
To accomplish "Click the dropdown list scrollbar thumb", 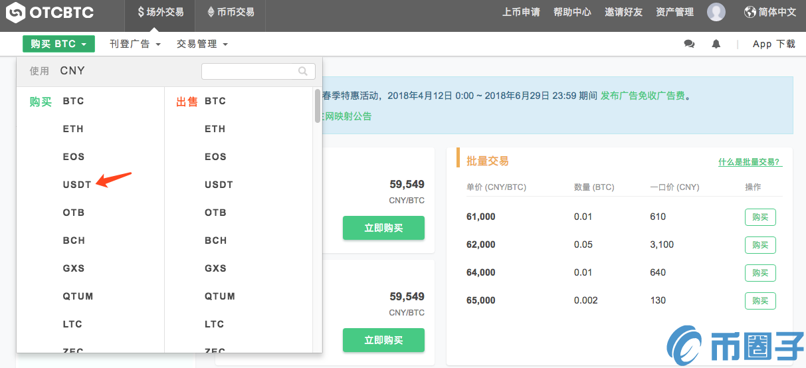I will point(317,106).
